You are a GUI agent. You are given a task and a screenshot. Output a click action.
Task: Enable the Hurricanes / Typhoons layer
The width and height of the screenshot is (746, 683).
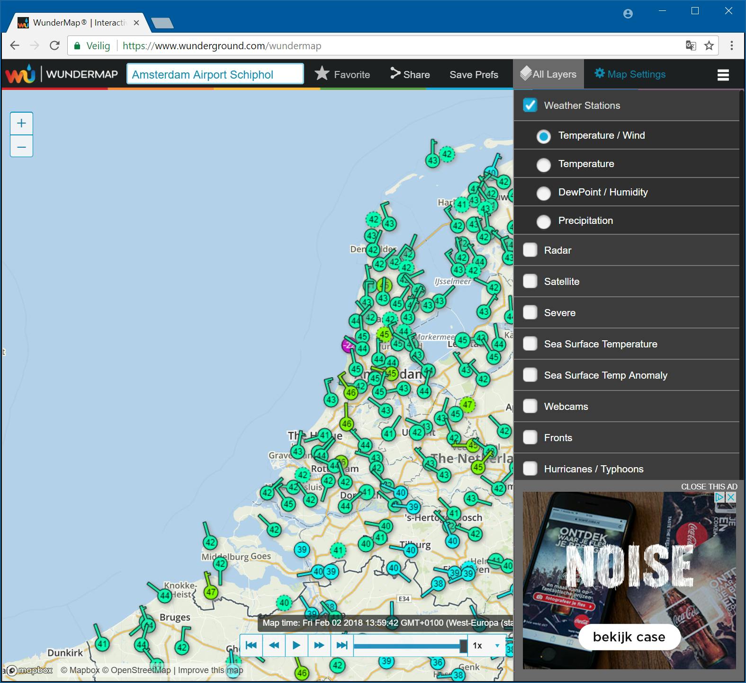point(530,469)
